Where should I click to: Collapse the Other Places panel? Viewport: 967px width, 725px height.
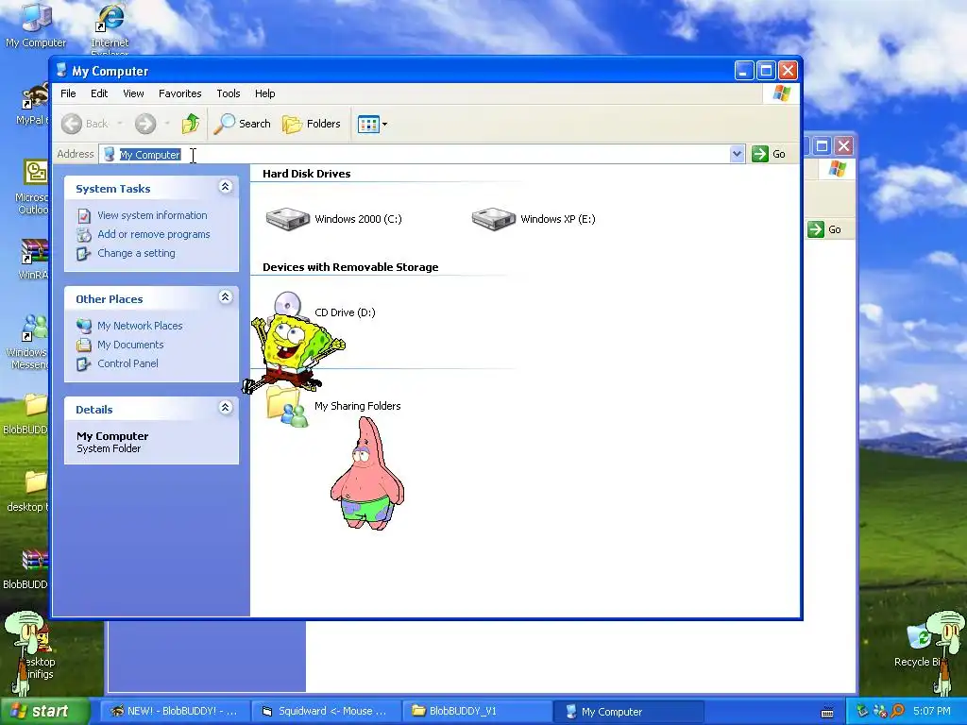[225, 297]
